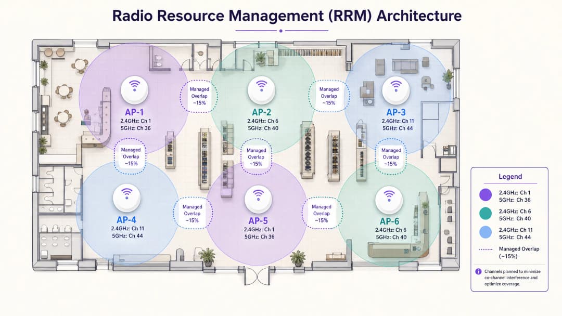Image resolution: width=562 pixels, height=316 pixels.
Task: Click '5GHz: Ch 36' under AP-5
Action: pos(260,236)
